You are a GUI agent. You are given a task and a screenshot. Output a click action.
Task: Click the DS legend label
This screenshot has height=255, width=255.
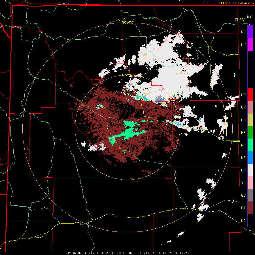[x=243, y=170]
